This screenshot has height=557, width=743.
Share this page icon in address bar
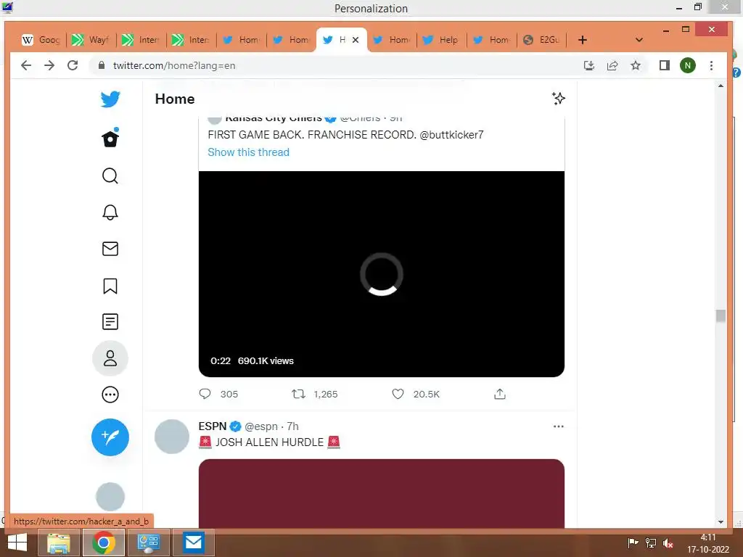pyautogui.click(x=612, y=65)
